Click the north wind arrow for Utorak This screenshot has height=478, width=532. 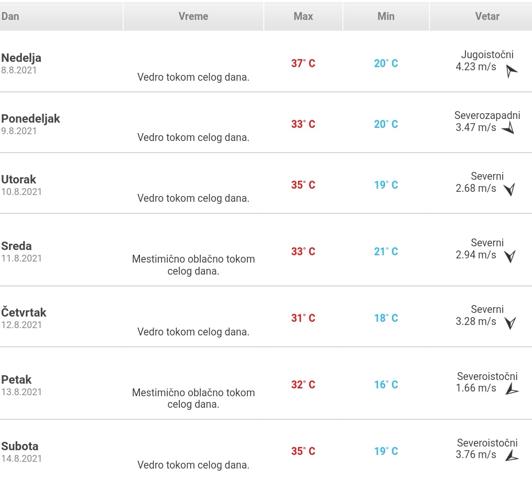(509, 189)
